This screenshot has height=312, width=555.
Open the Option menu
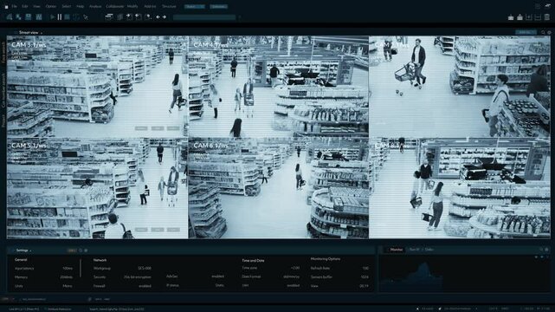[50, 6]
